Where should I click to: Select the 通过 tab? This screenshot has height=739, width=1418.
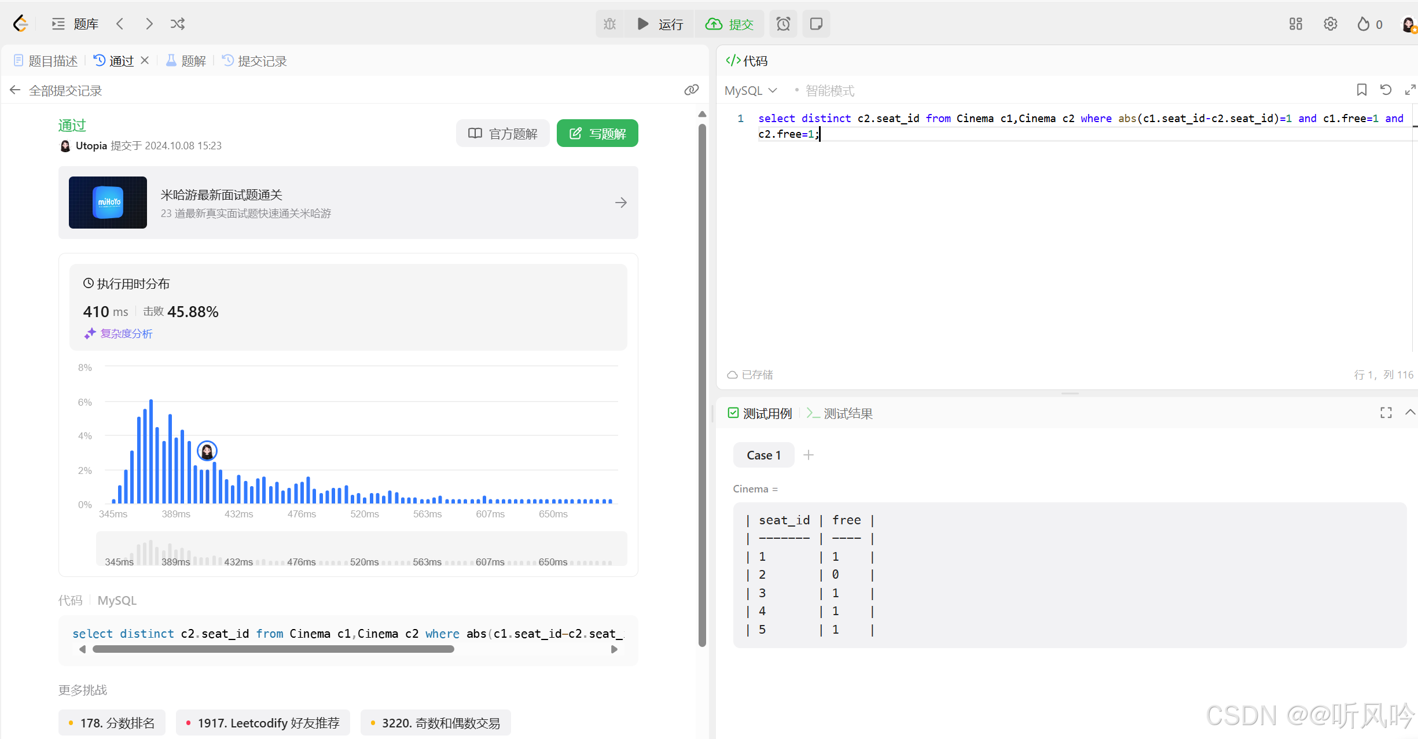point(114,61)
